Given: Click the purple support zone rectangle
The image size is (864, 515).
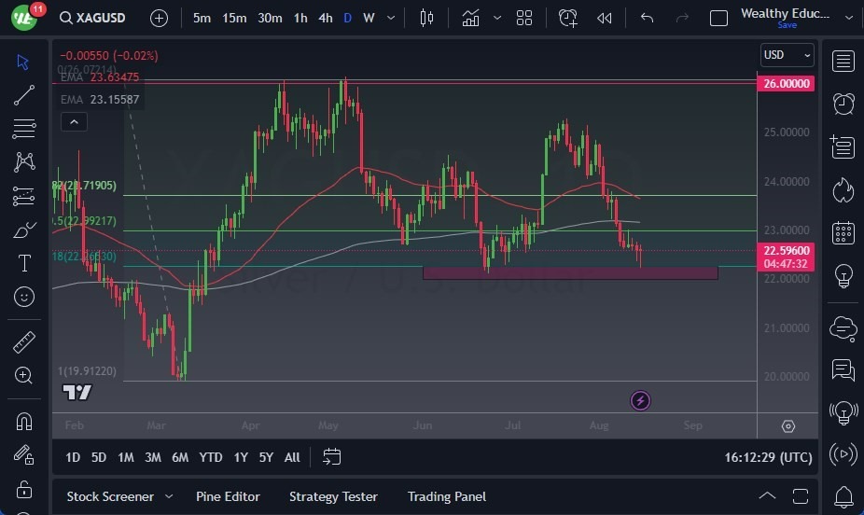Looking at the screenshot, I should (x=569, y=273).
